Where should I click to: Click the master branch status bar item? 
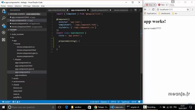(x=6, y=102)
